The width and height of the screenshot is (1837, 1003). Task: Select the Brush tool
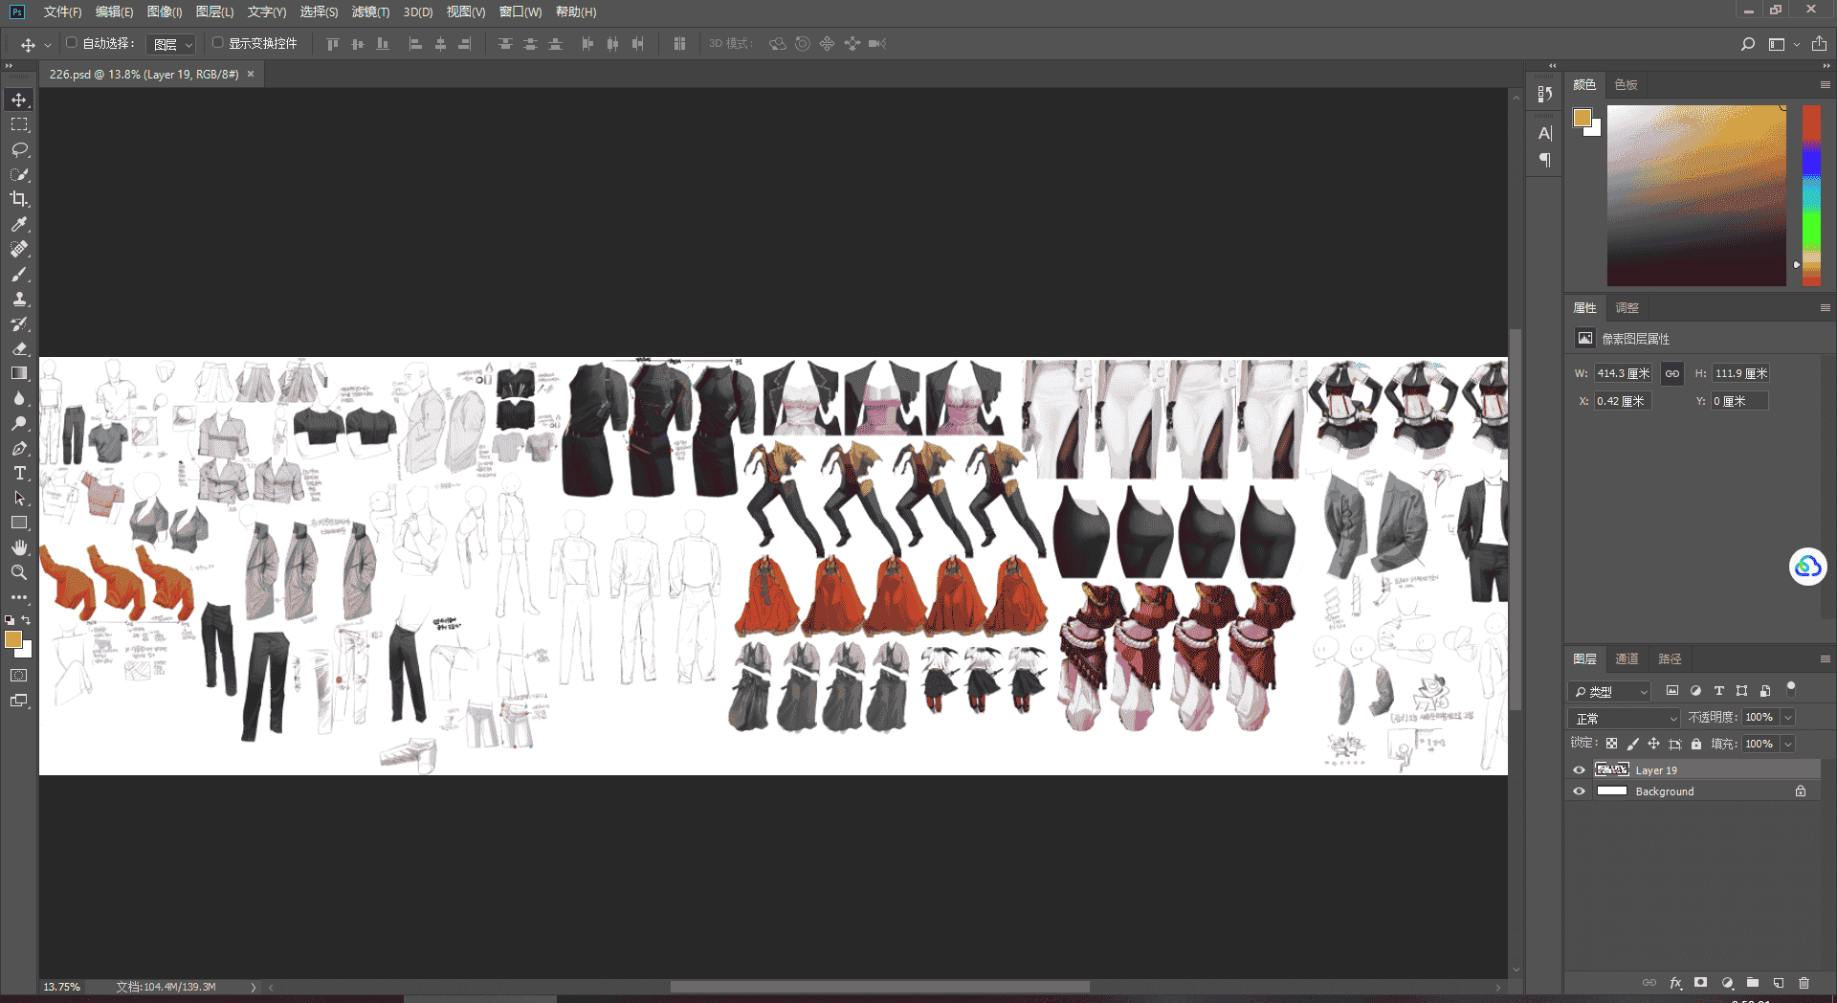(19, 274)
